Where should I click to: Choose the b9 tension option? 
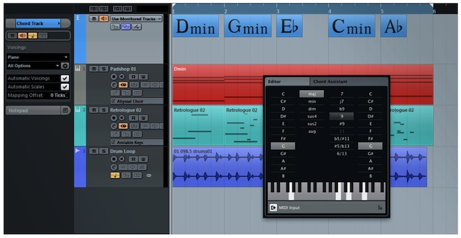coord(342,109)
